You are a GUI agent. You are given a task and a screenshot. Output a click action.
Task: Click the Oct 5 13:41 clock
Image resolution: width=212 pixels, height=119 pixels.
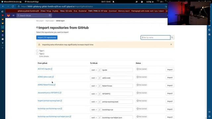106,2
